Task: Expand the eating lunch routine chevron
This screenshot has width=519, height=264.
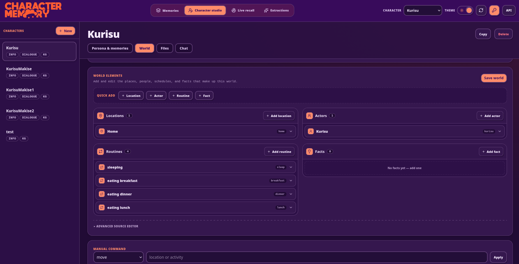Action: click(x=291, y=207)
